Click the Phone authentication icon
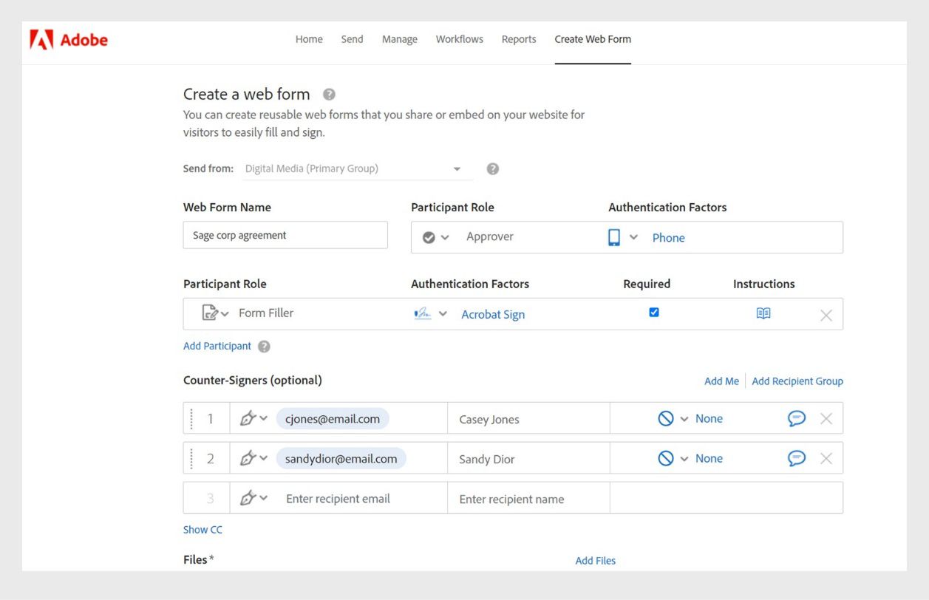929x600 pixels. point(614,237)
